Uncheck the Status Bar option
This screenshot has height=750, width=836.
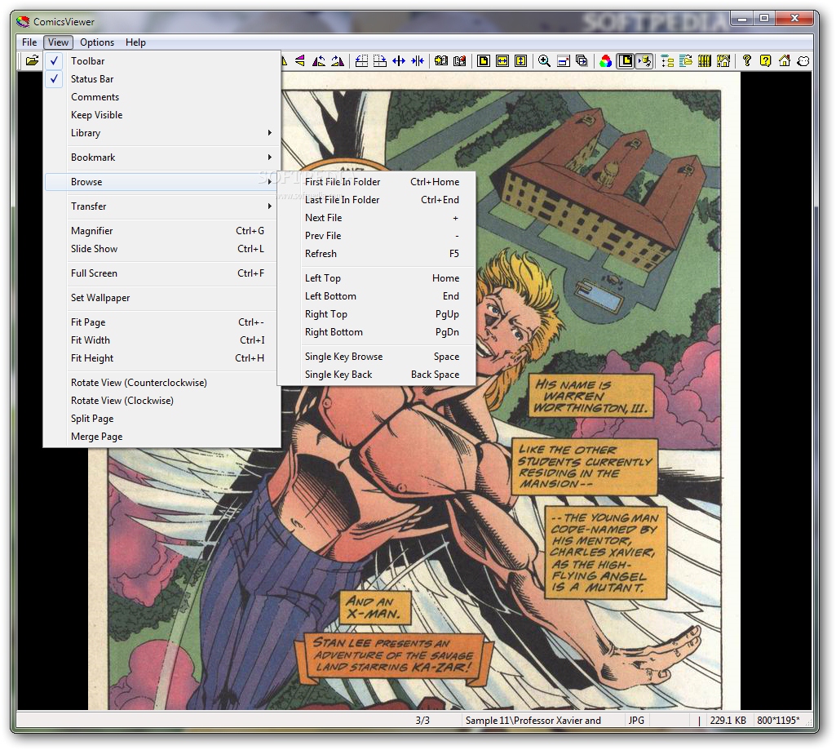[162, 79]
